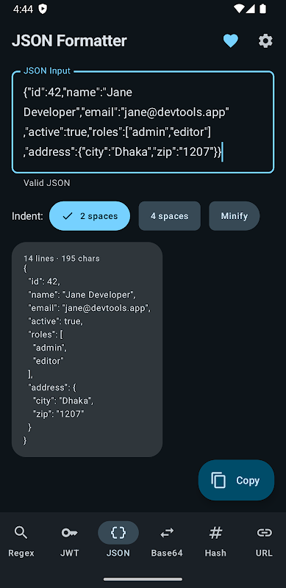Choose the Minify option chip
Screen dimensions: 286x588
235,216
